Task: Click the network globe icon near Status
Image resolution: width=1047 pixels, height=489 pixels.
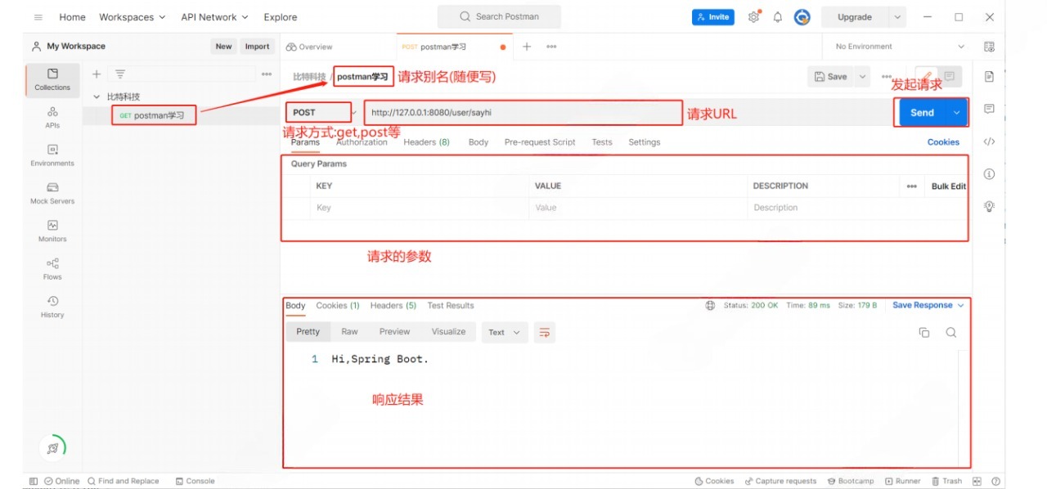Action: tap(710, 305)
